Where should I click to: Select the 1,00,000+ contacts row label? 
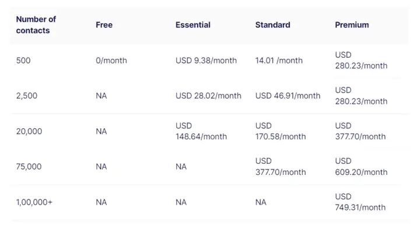point(34,202)
